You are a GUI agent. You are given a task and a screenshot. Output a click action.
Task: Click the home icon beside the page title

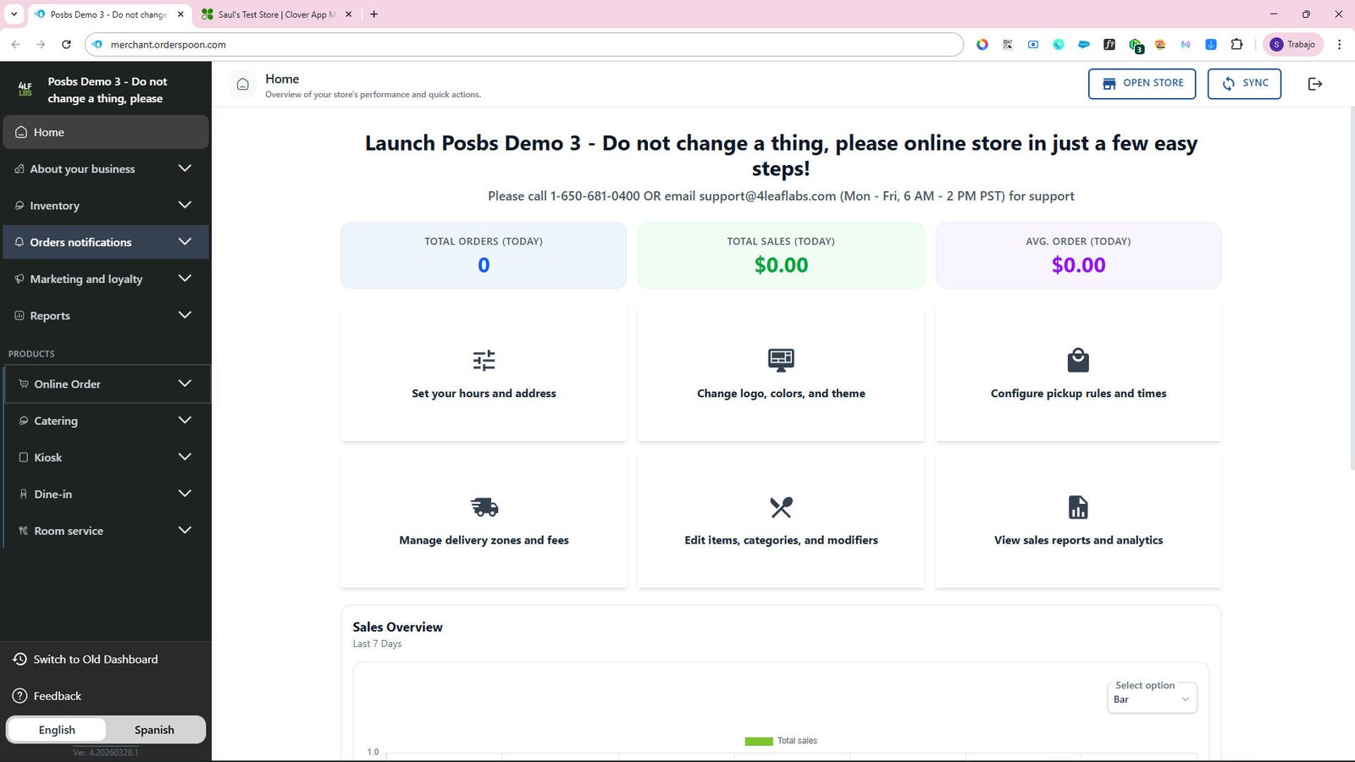242,84
